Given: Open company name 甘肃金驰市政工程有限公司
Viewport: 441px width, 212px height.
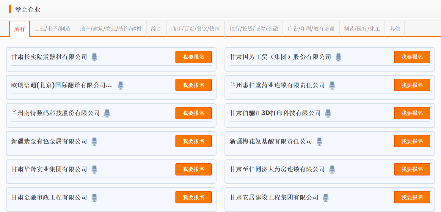Looking at the screenshot, I should pos(49,197).
